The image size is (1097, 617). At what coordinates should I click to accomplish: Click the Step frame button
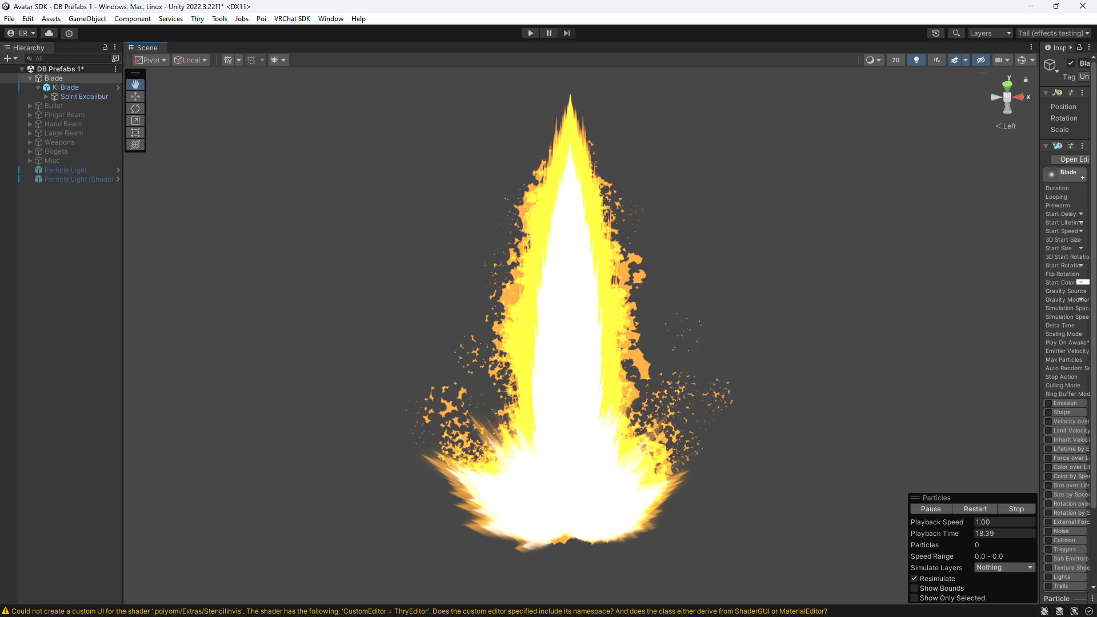pos(566,33)
